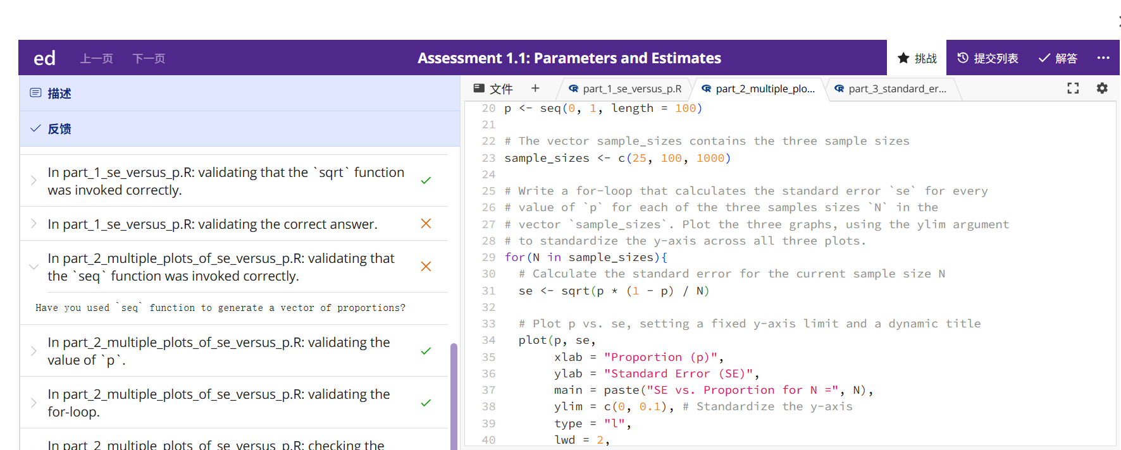Click code line 31 se <- sqrt

(614, 291)
